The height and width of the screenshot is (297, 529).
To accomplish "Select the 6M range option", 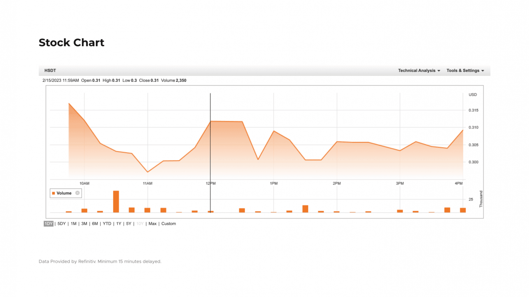I will [x=95, y=224].
